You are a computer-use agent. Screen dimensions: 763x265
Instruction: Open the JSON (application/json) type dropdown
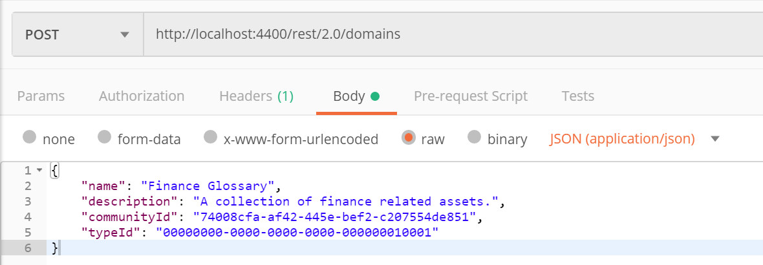[x=622, y=139]
